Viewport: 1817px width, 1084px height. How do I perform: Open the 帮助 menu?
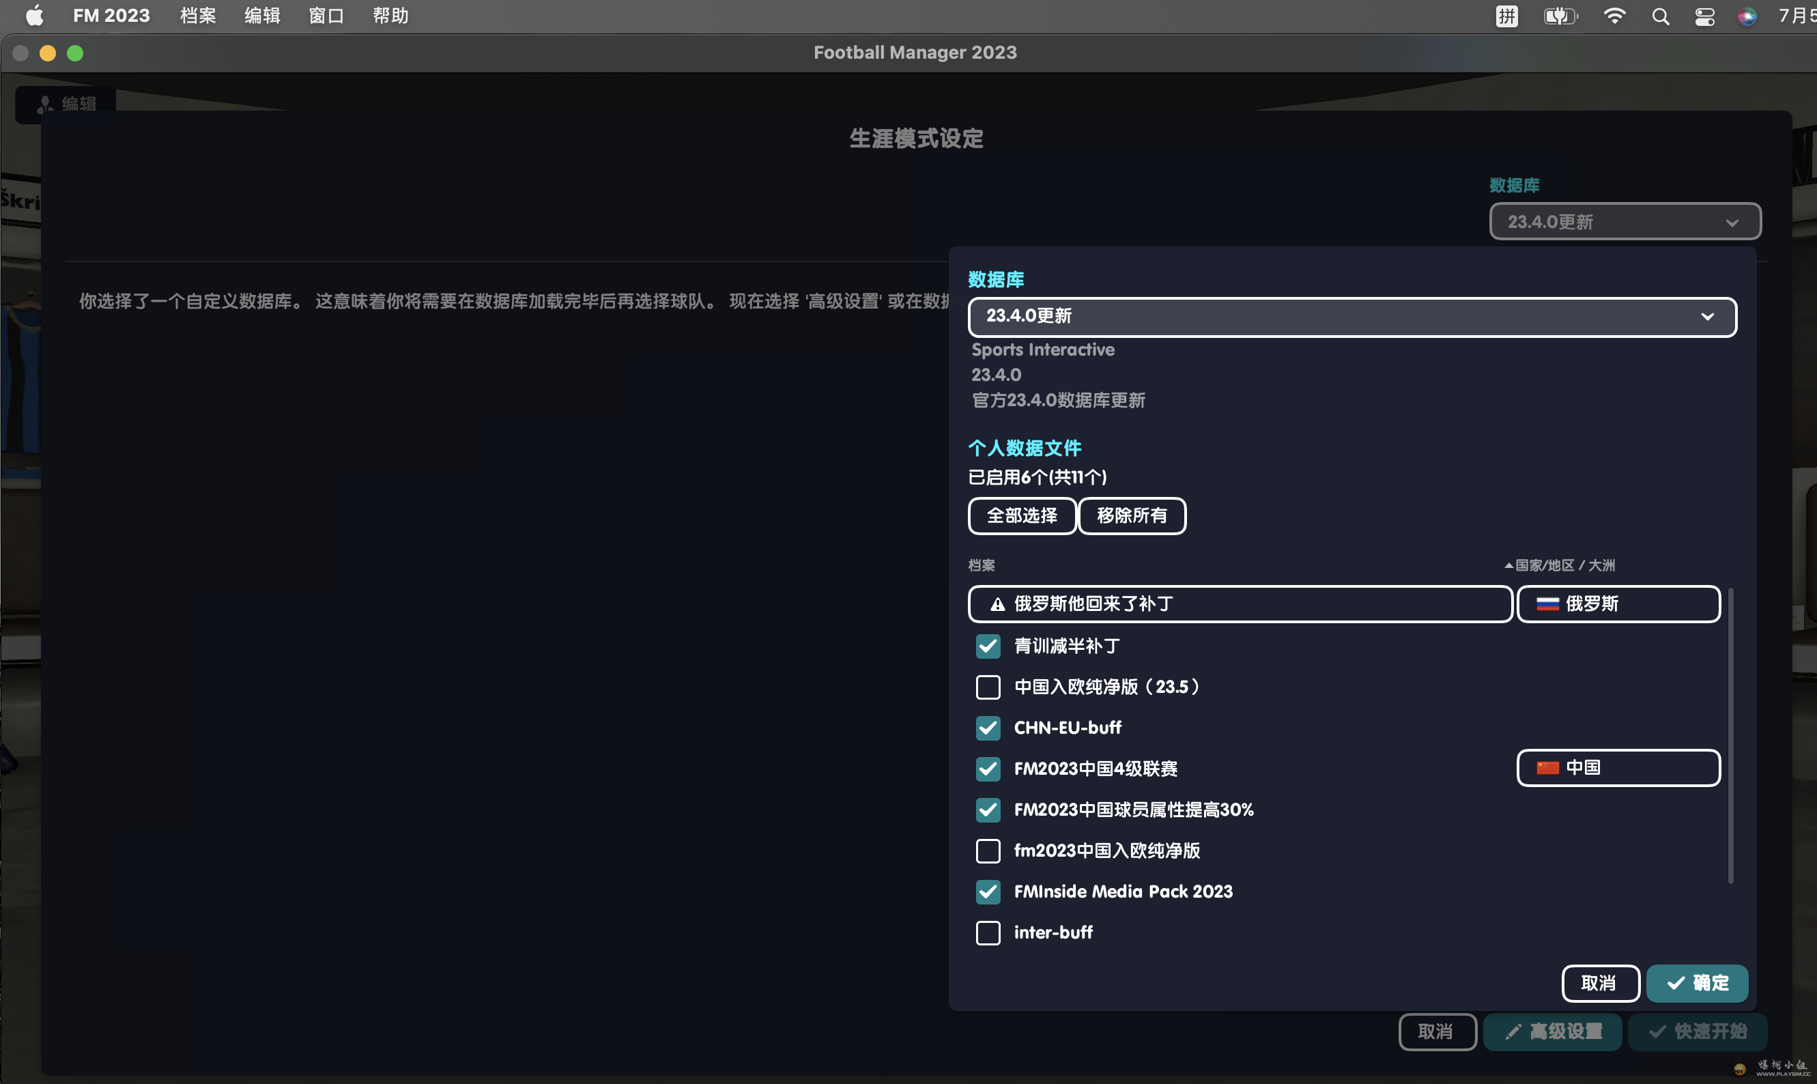tap(390, 15)
